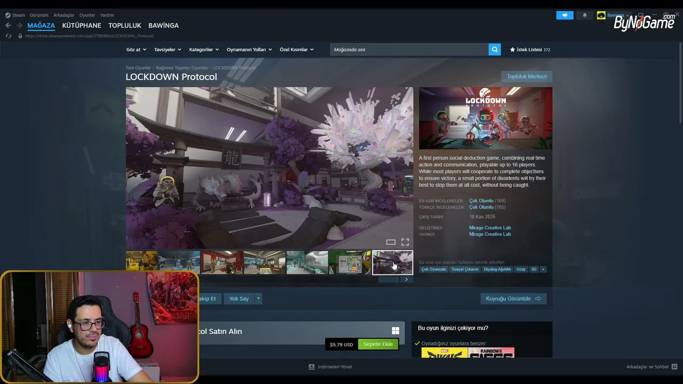Image resolution: width=683 pixels, height=384 pixels.
Task: Open announcements via the megaphone icon
Action: (565, 15)
